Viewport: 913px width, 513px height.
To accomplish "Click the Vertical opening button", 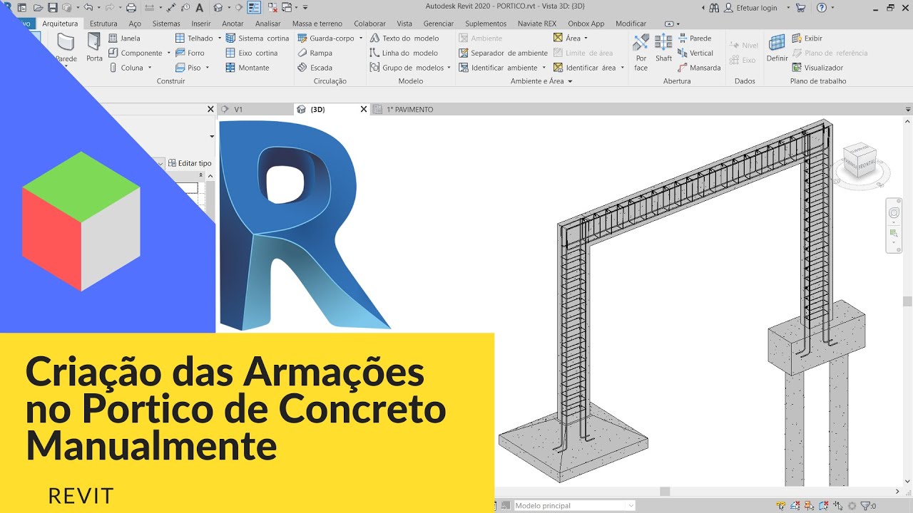I will tap(695, 53).
